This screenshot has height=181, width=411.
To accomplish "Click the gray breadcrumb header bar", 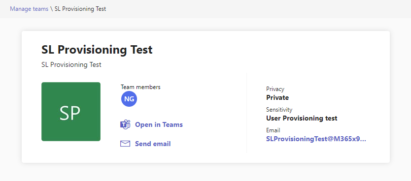I will coord(205,9).
